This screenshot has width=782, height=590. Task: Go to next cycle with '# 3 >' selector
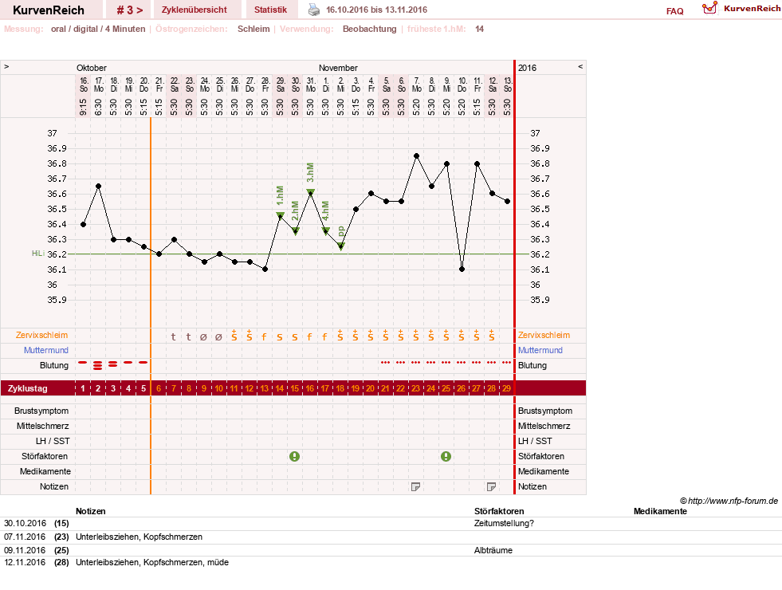coord(130,10)
